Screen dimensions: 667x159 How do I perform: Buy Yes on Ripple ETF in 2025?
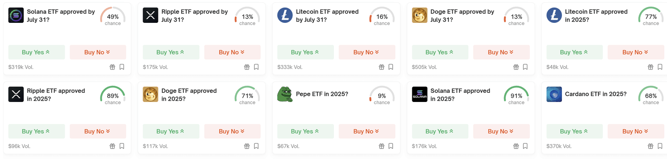(x=37, y=131)
